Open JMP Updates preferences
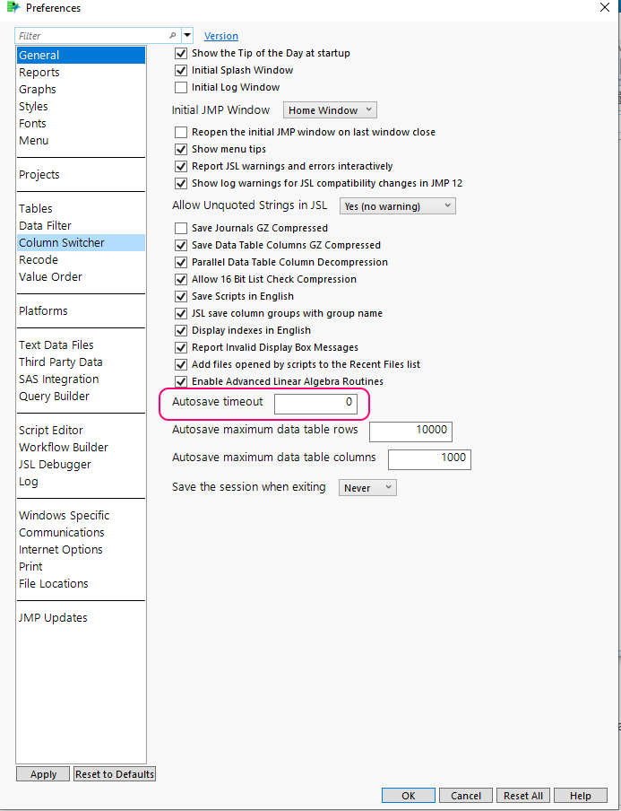Image resolution: width=621 pixels, height=811 pixels. pos(82,619)
